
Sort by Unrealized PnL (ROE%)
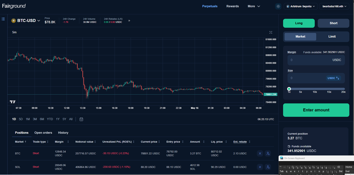pyautogui.click(x=119, y=142)
